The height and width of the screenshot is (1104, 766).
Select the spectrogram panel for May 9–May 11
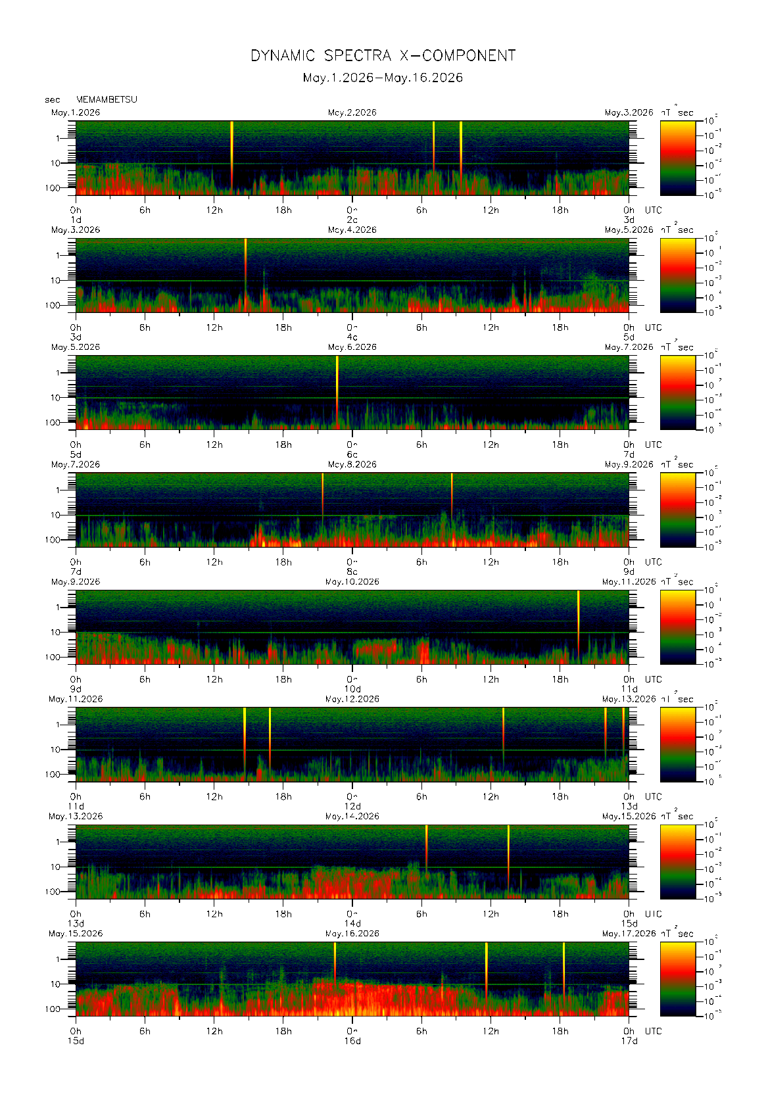(x=352, y=627)
